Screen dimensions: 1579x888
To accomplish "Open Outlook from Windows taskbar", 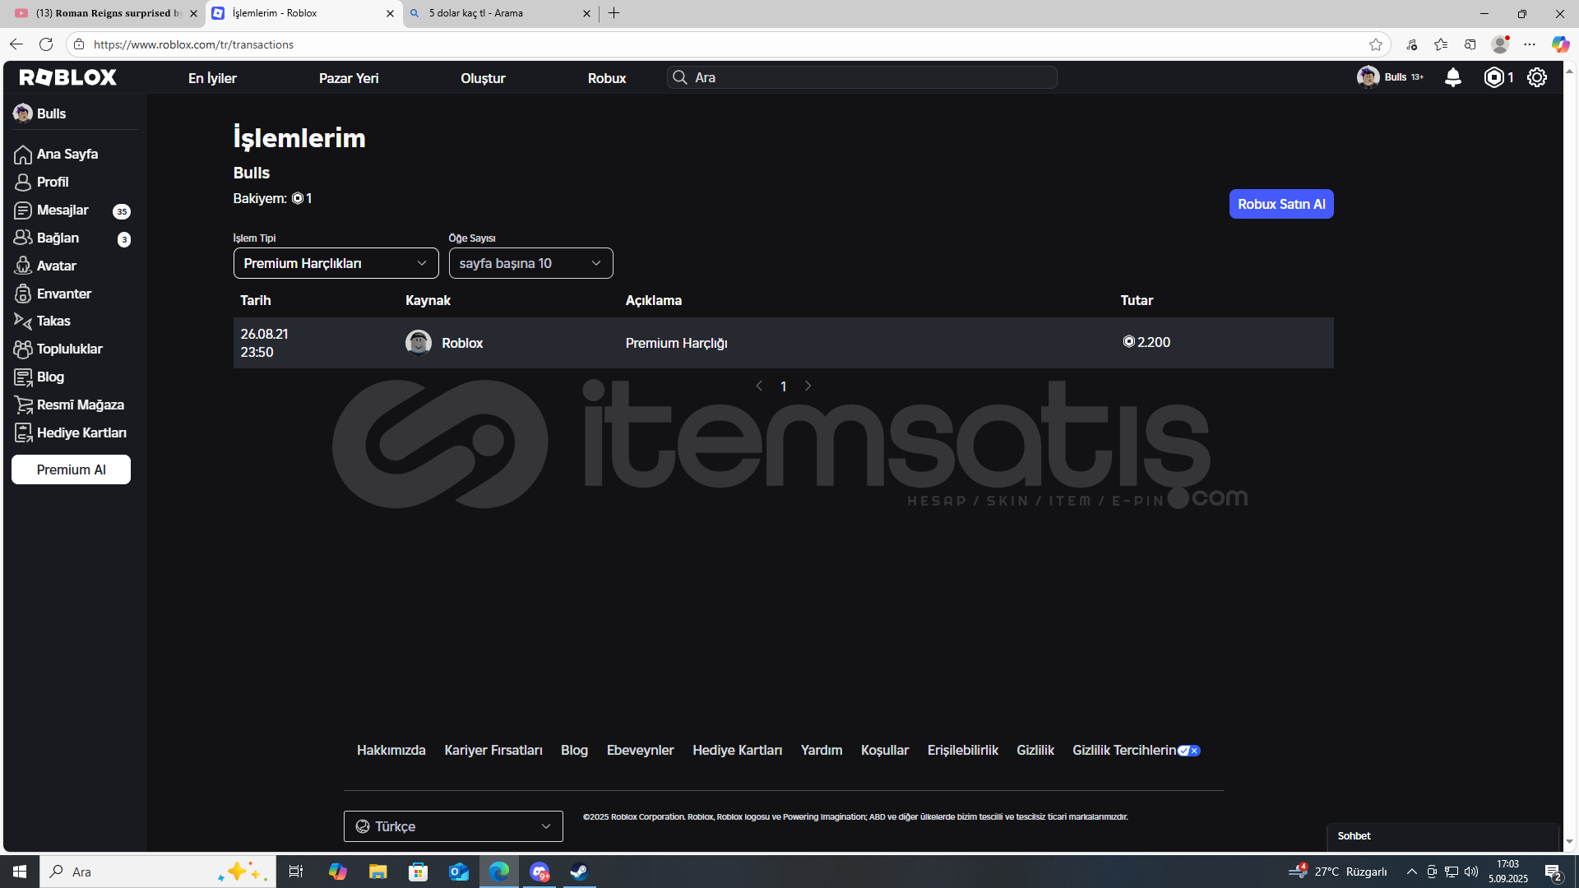I will [458, 872].
